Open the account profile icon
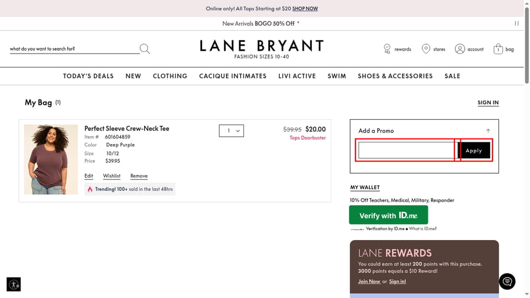The image size is (530, 298). tap(460, 49)
